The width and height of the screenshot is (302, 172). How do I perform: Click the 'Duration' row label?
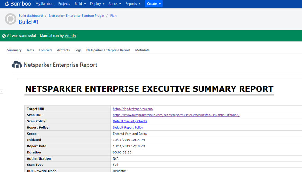point(34,152)
